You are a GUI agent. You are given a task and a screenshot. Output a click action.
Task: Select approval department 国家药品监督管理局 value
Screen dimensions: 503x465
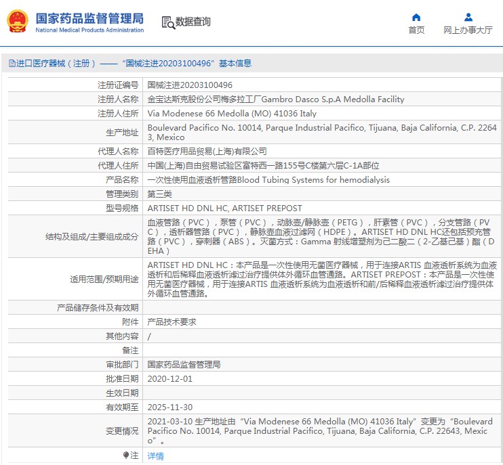[184, 364]
